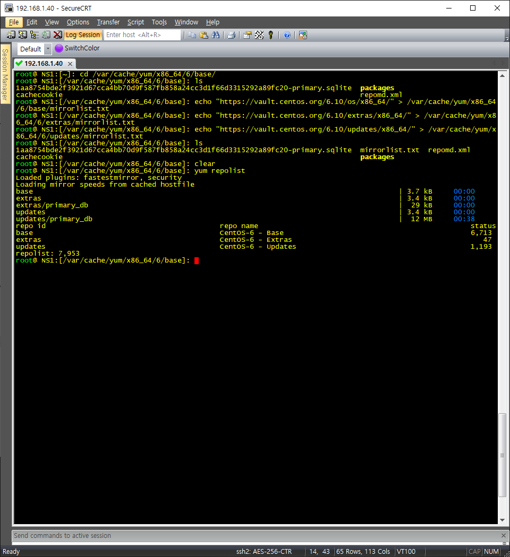Click the Paste clipboard icon
Screen dimensions: 510x557
pyautogui.click(x=204, y=35)
